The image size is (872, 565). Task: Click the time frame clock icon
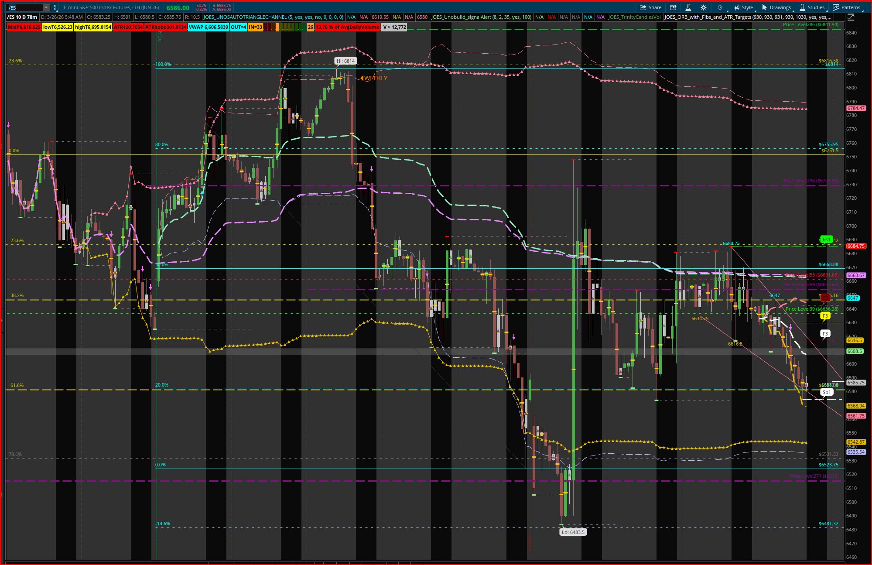(720, 7)
